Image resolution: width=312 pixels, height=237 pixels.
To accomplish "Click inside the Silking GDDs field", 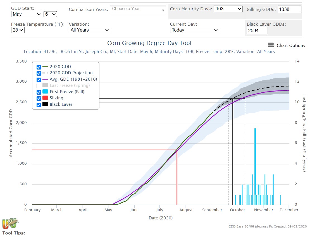I will pos(289,9).
